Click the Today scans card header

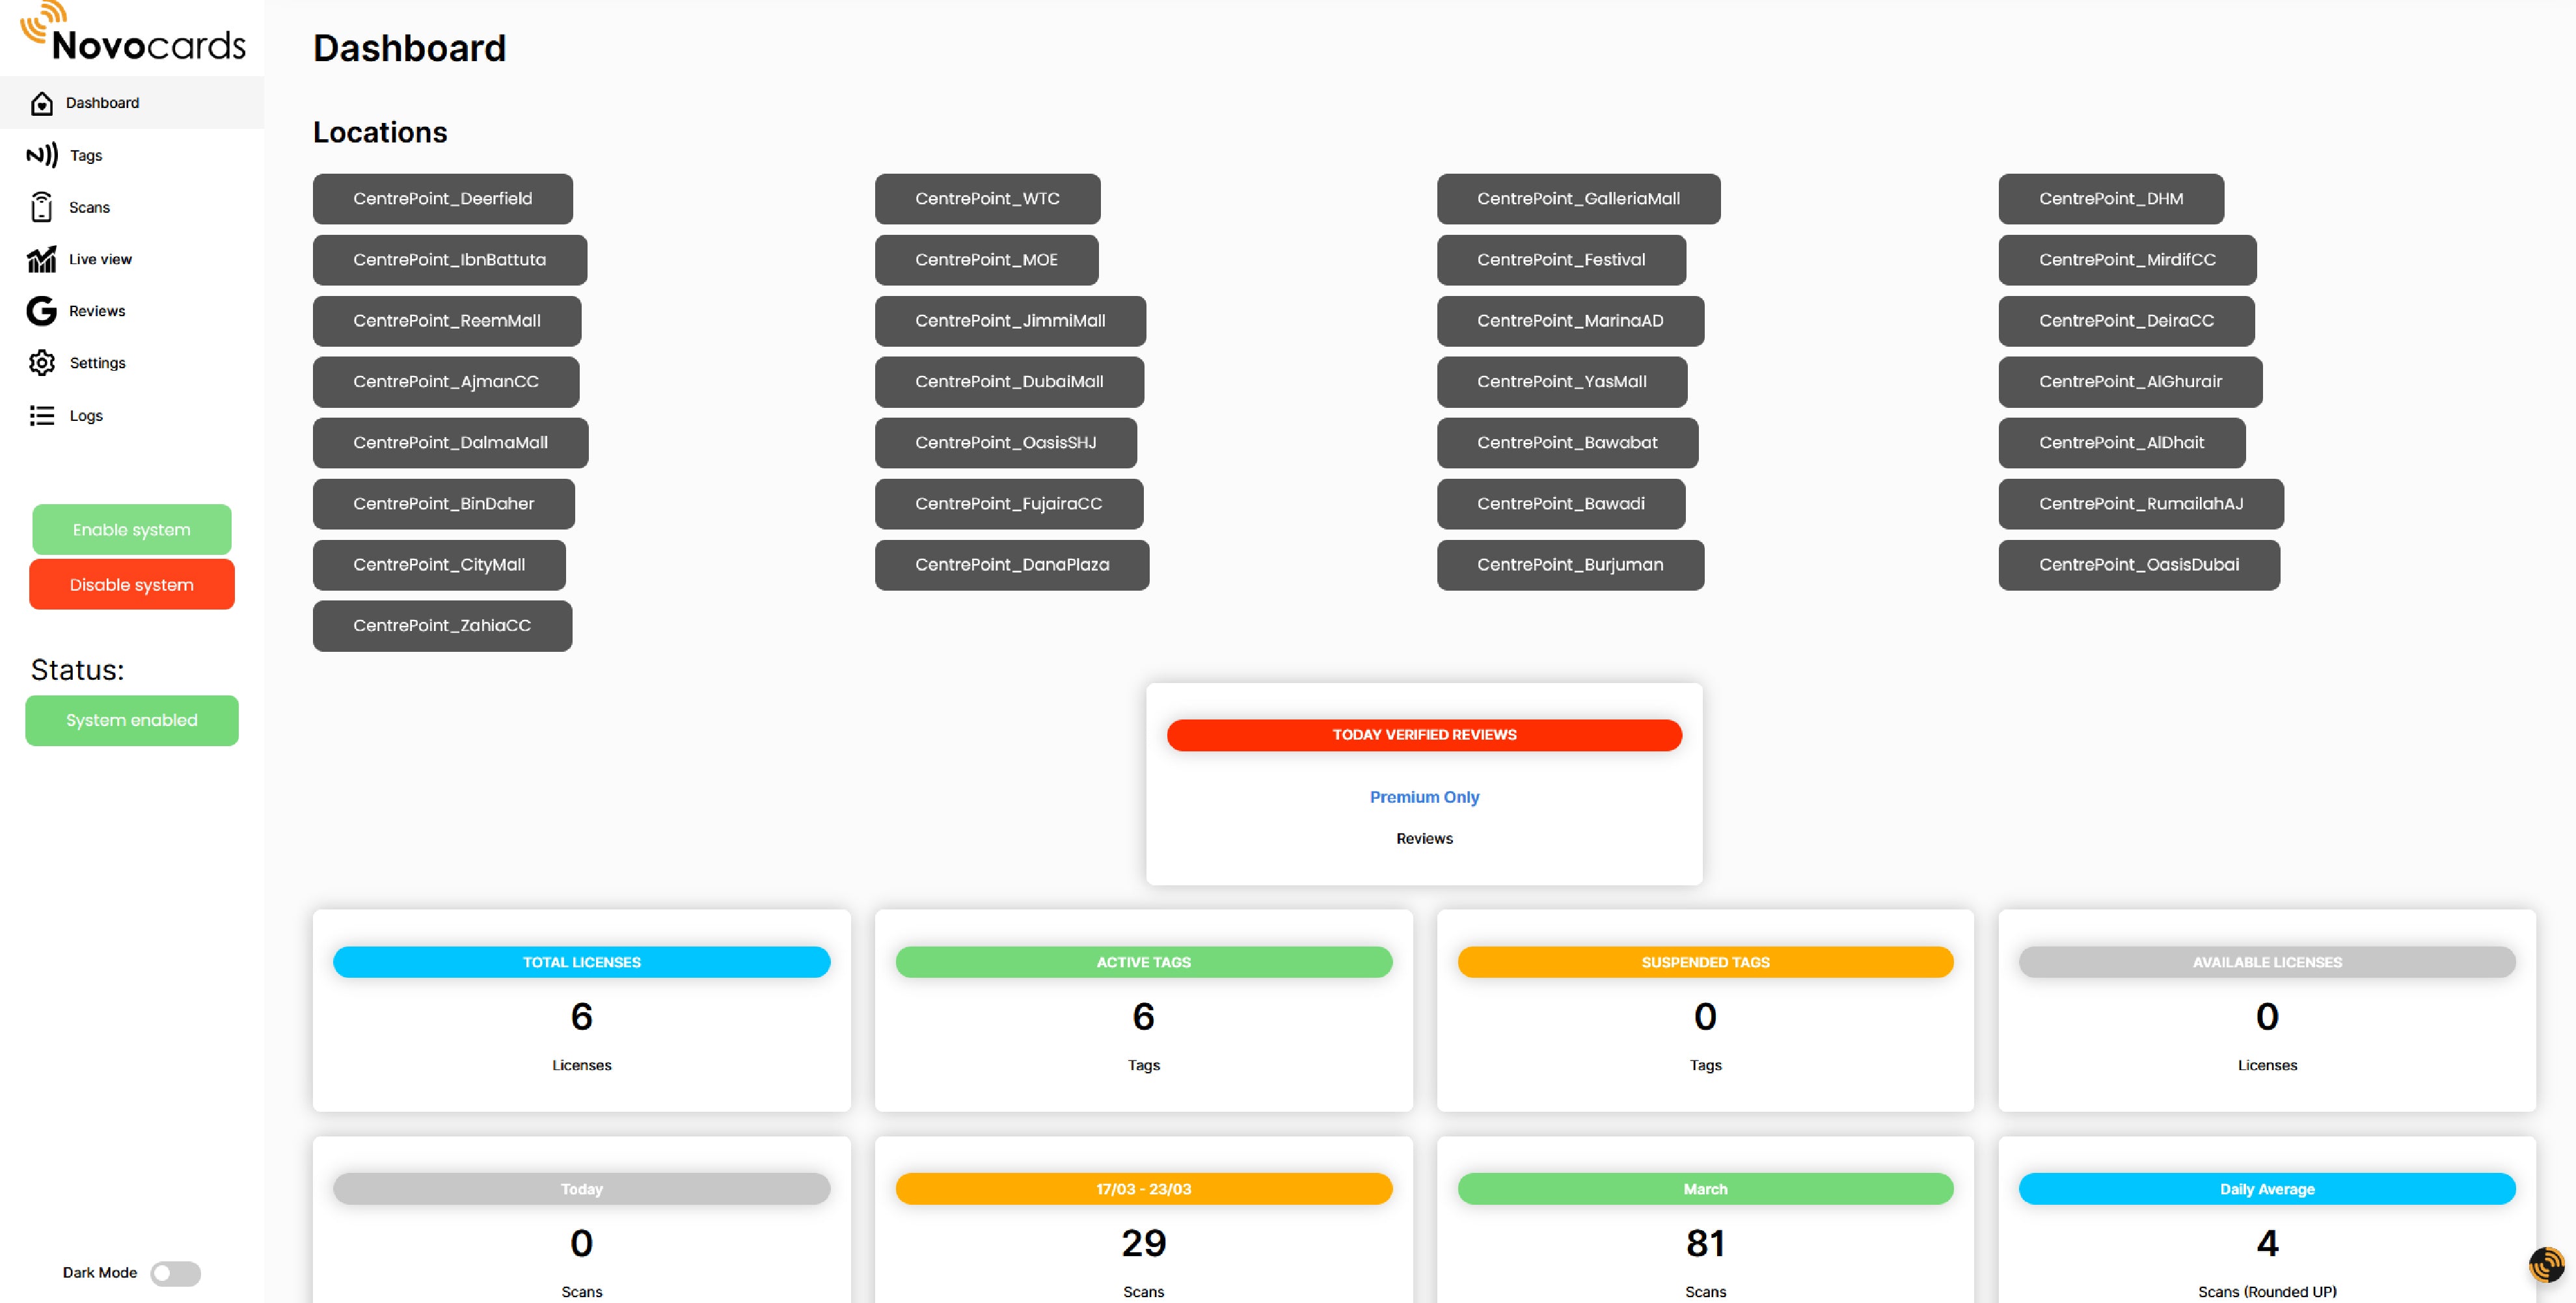pos(582,1189)
